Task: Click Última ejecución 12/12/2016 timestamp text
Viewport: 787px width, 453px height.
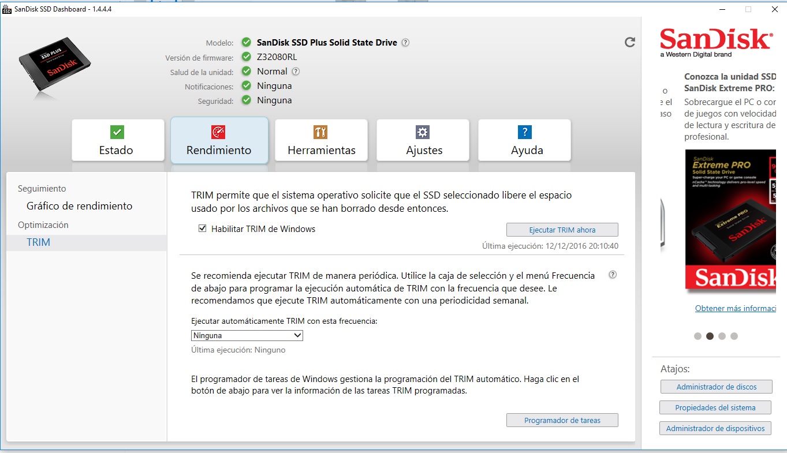Action: click(550, 246)
